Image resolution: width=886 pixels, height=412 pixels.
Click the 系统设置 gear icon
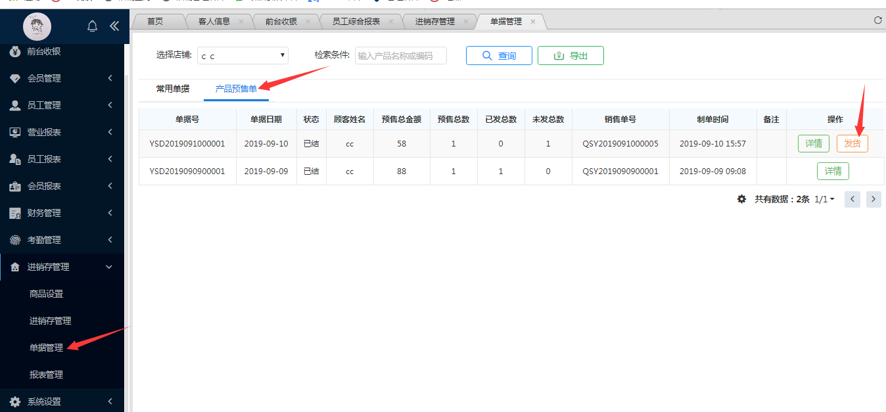15,401
